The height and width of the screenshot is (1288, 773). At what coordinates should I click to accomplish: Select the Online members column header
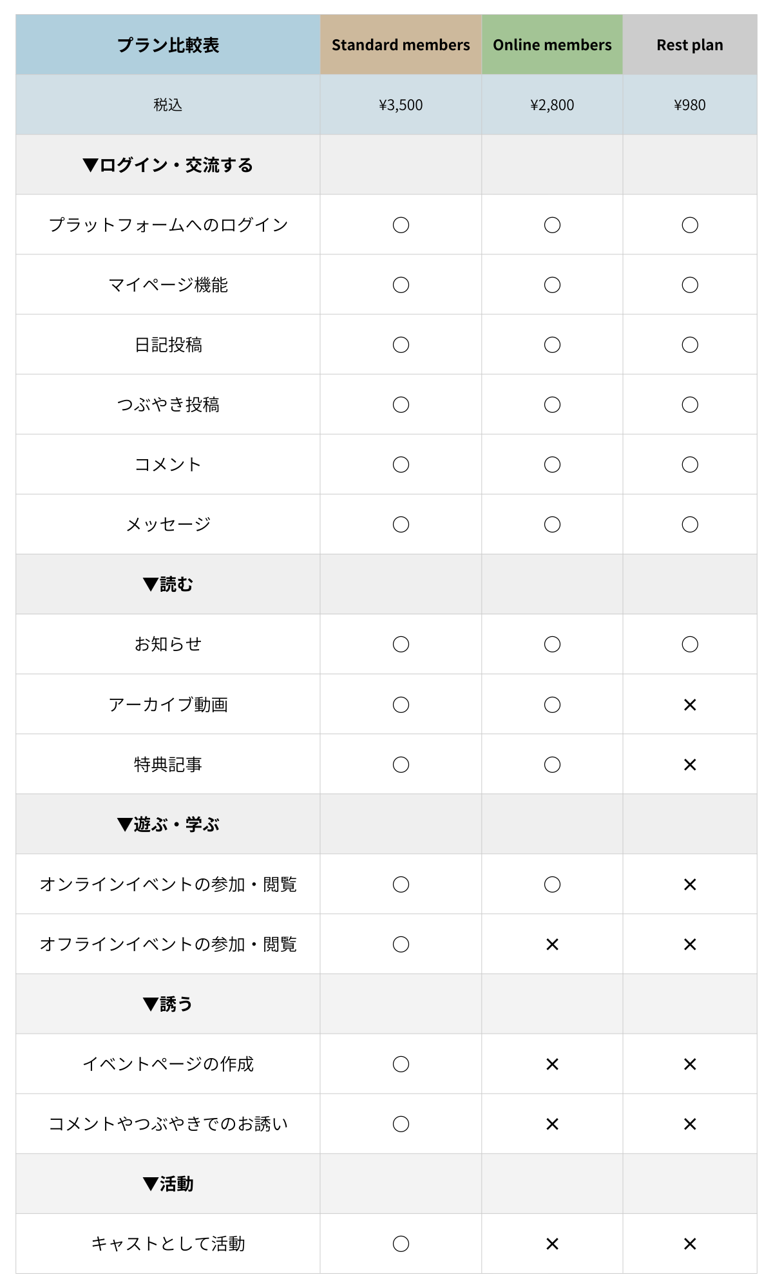click(552, 45)
